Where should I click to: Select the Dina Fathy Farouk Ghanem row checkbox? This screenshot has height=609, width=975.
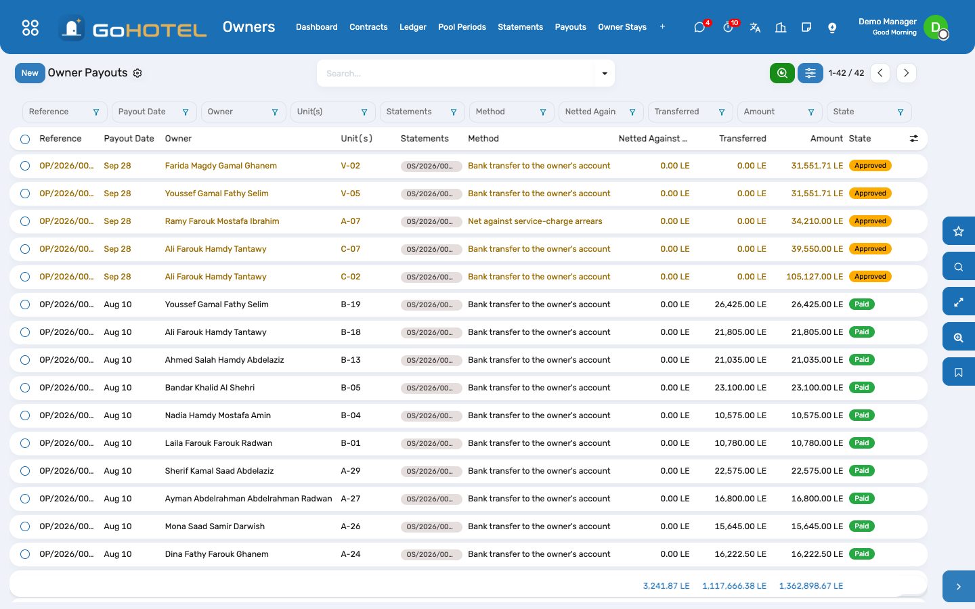25,554
